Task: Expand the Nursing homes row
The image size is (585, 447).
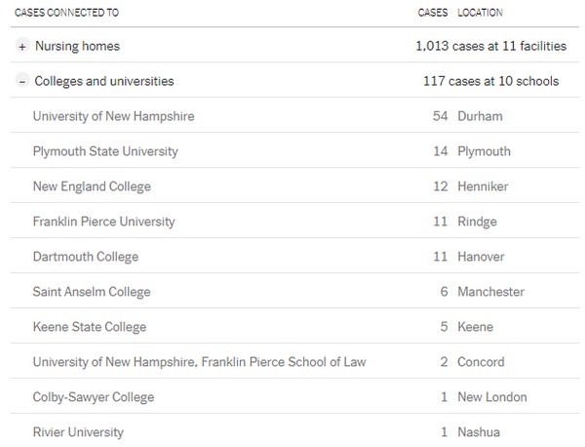Action: pyautogui.click(x=21, y=46)
